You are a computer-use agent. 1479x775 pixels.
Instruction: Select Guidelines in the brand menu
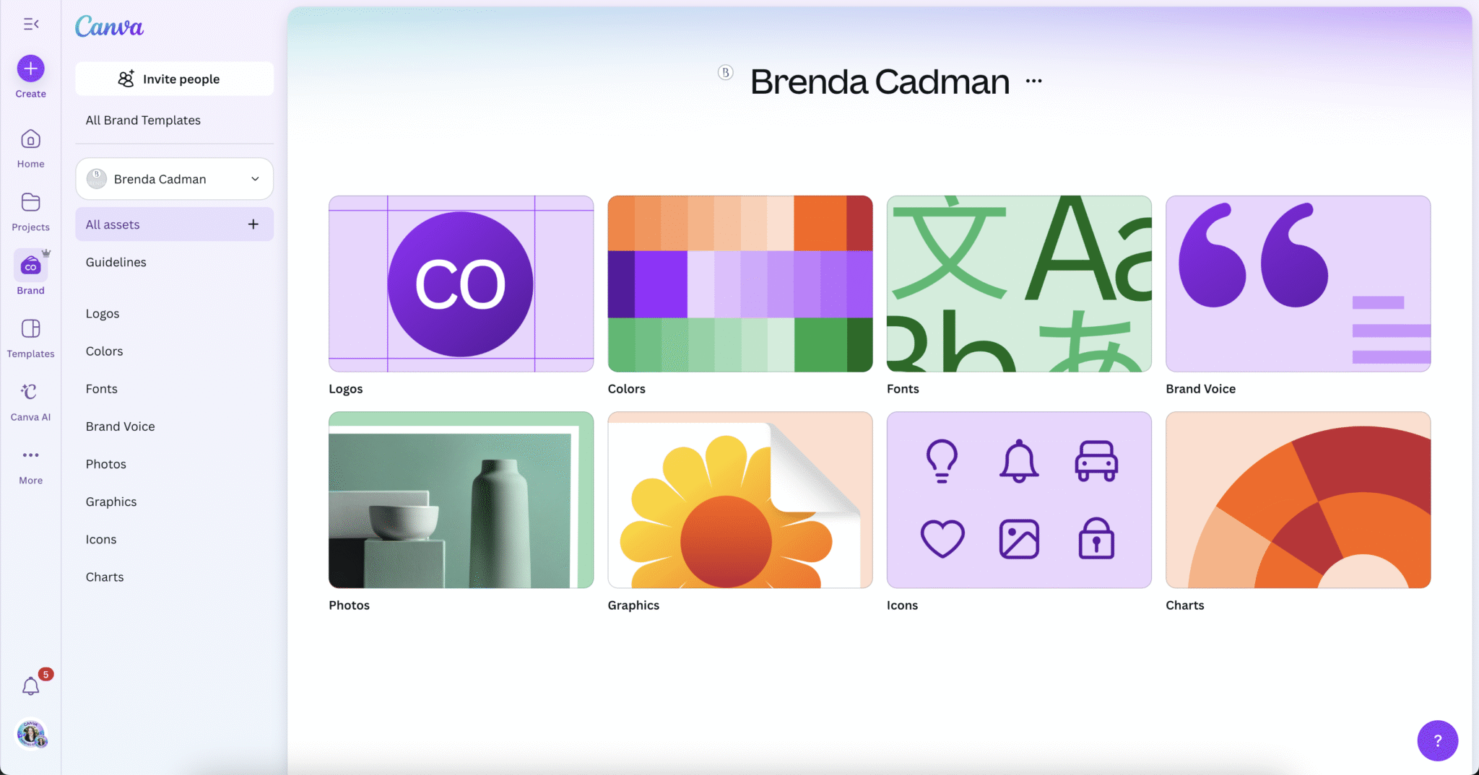[x=116, y=262]
